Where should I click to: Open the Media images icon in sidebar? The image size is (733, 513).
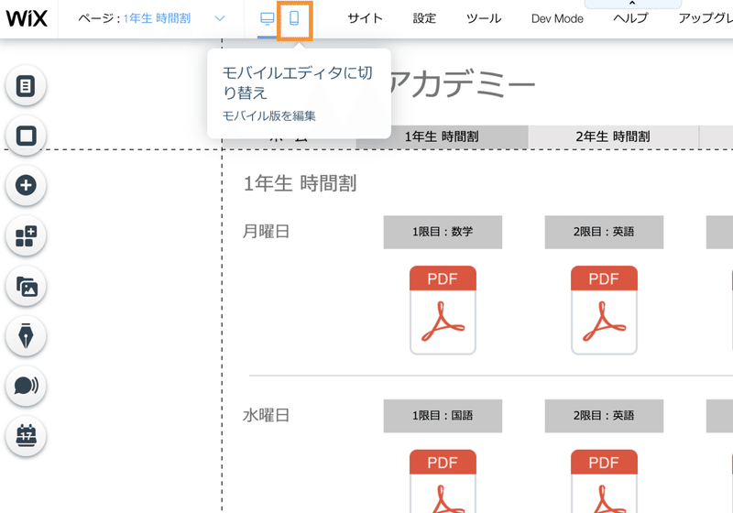(x=26, y=286)
